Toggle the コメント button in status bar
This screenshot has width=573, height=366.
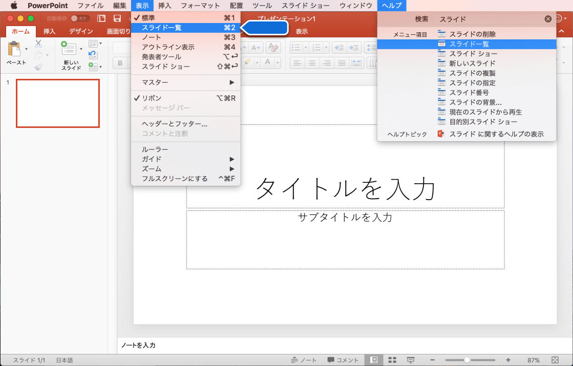coord(343,360)
